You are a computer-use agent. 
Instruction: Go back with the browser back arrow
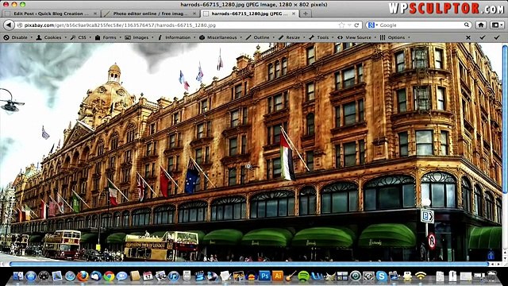[9, 25]
